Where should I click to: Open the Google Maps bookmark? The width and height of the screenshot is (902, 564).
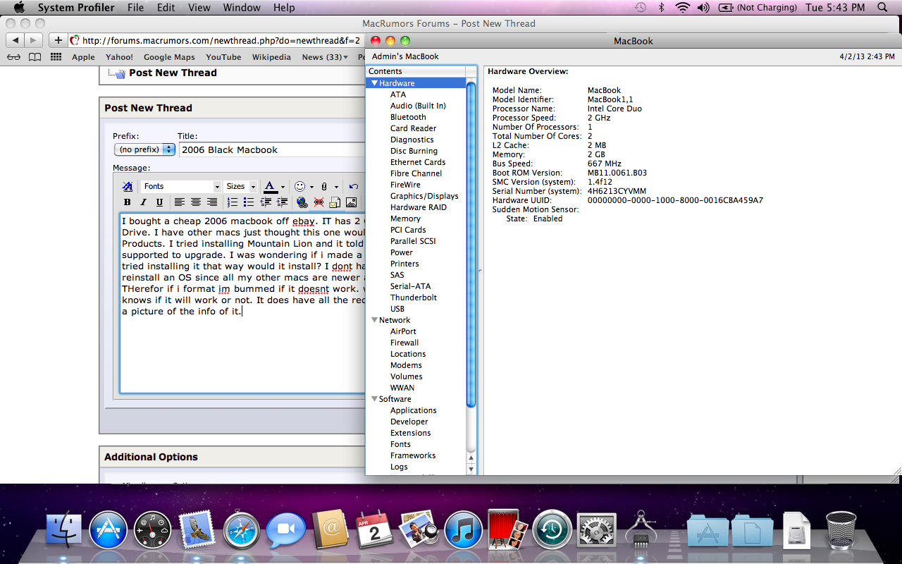(x=169, y=57)
